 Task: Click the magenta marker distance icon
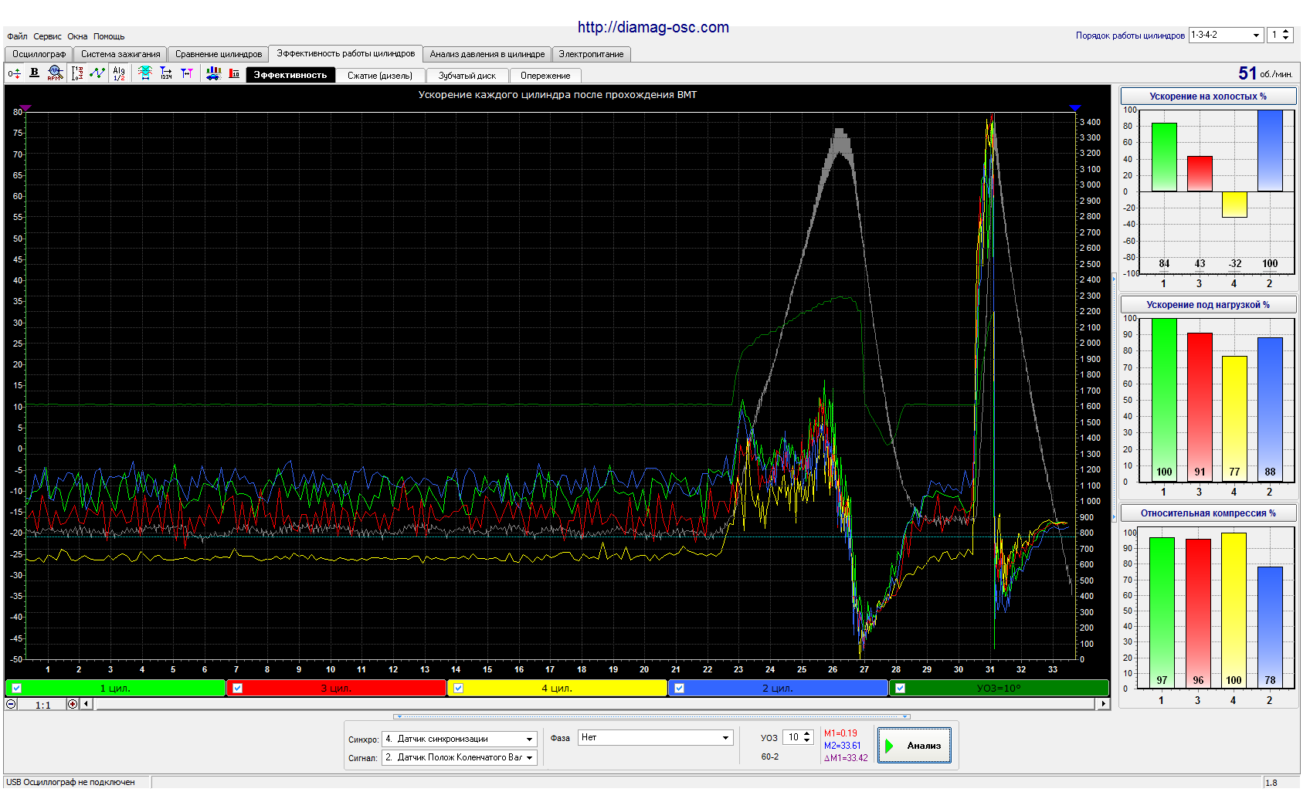(x=187, y=73)
